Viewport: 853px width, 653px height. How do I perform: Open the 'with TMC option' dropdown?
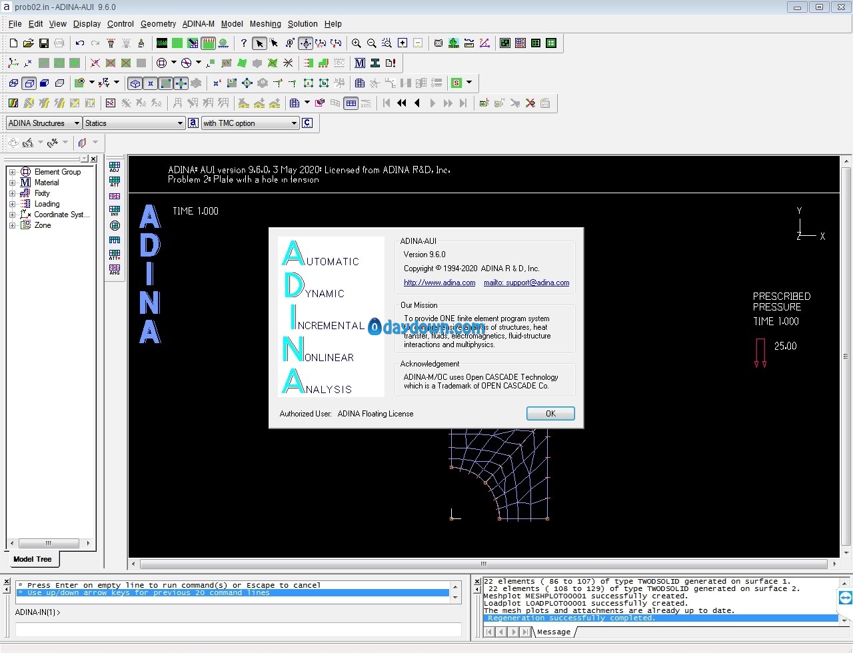click(251, 123)
